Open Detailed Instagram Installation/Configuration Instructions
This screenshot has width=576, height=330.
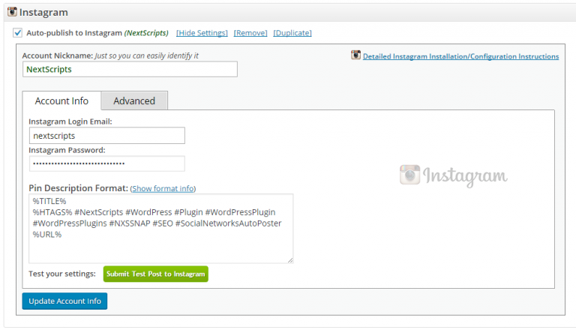(x=460, y=56)
